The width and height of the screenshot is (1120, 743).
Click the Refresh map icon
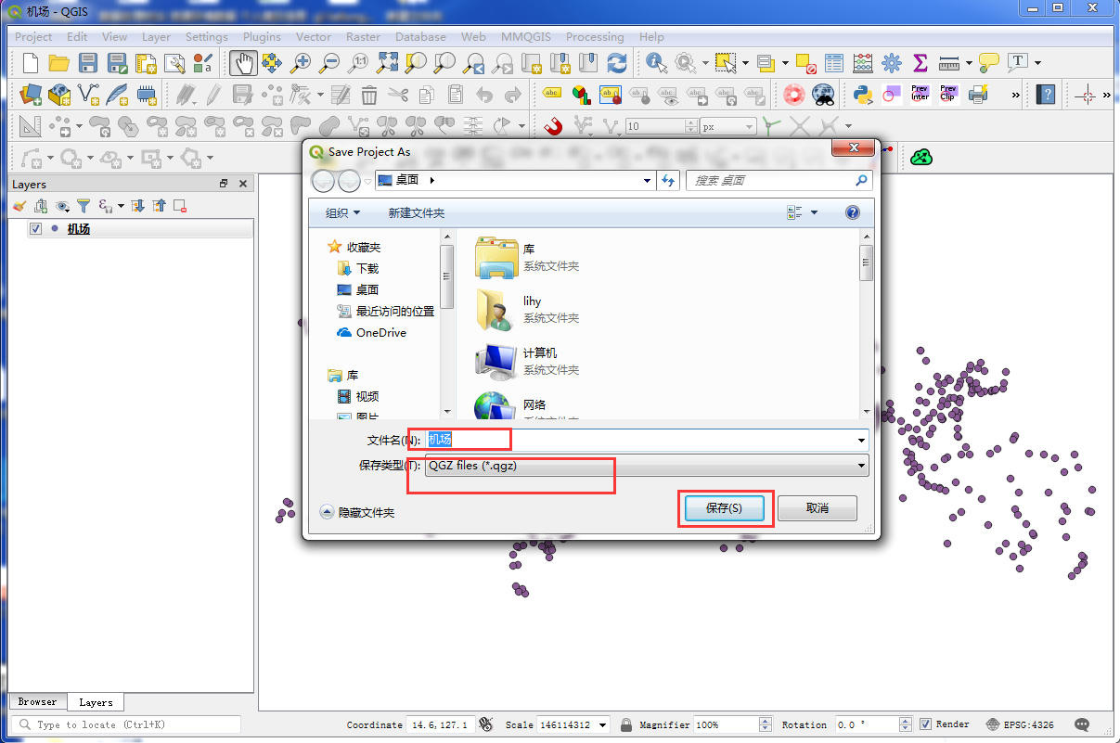click(x=616, y=63)
